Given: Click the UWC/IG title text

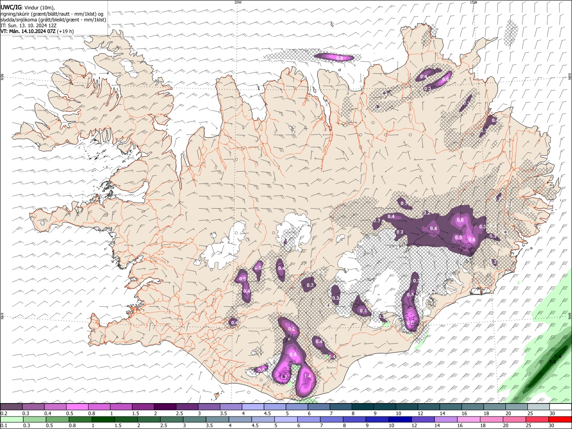Looking at the screenshot, I should tap(11, 8).
